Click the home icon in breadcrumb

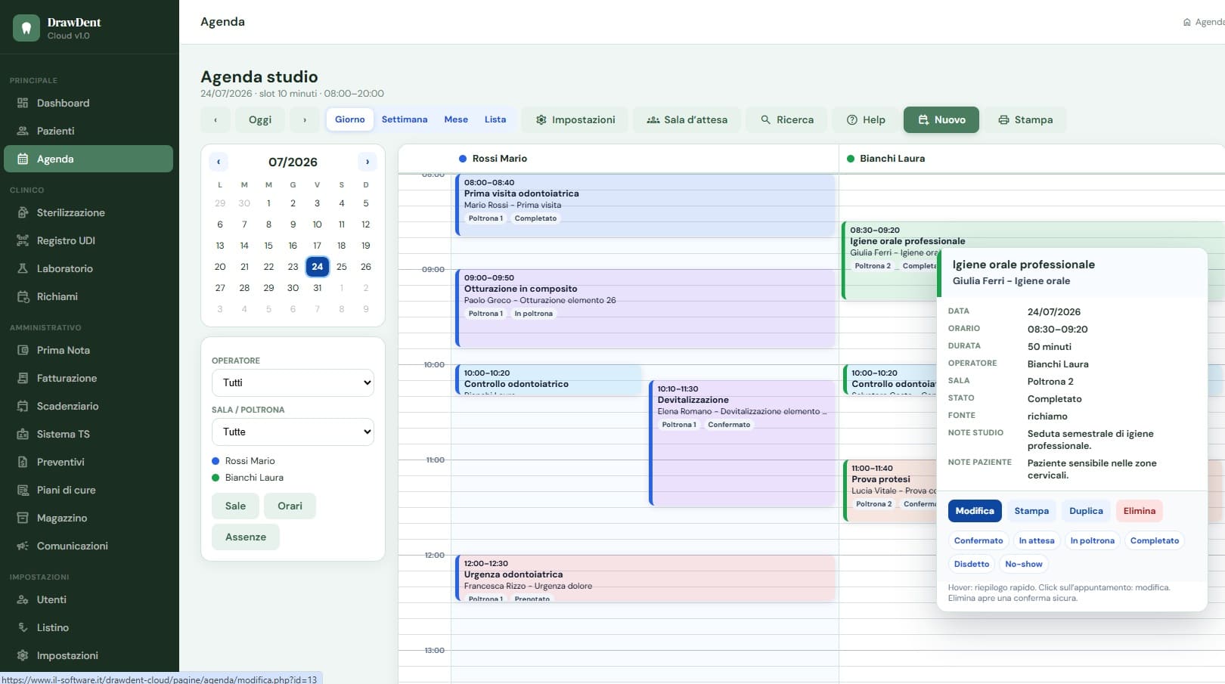pyautogui.click(x=1187, y=22)
